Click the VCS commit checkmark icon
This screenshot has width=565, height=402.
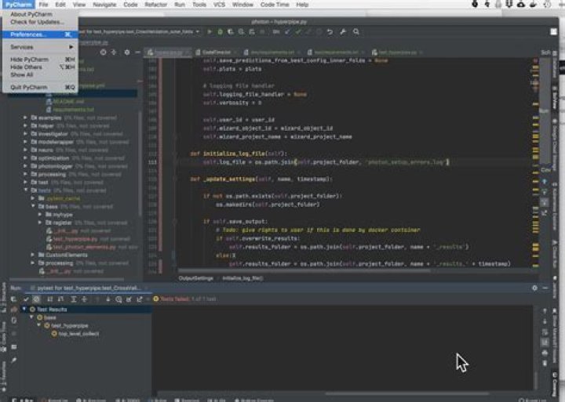pos(298,31)
